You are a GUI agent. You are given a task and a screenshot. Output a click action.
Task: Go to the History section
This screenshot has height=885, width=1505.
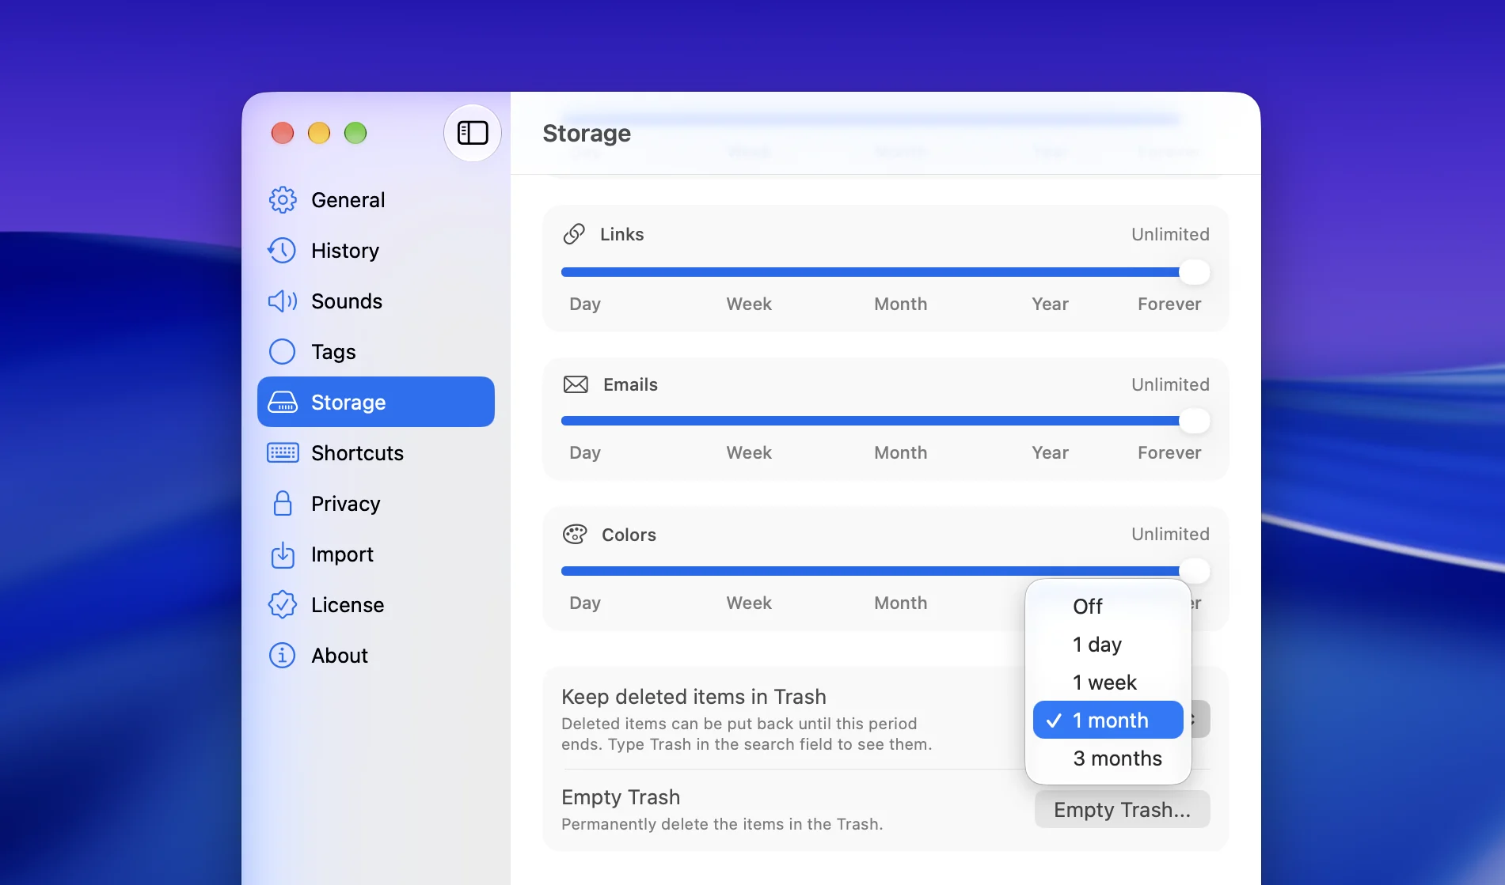pyautogui.click(x=376, y=251)
